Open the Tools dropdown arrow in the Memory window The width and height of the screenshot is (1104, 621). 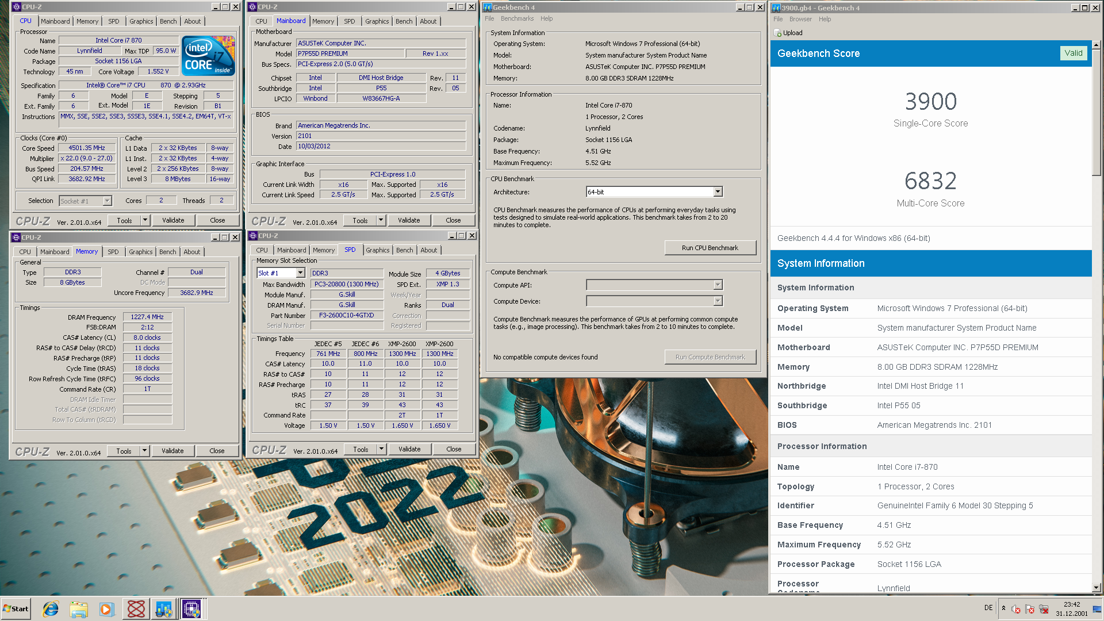coord(144,451)
